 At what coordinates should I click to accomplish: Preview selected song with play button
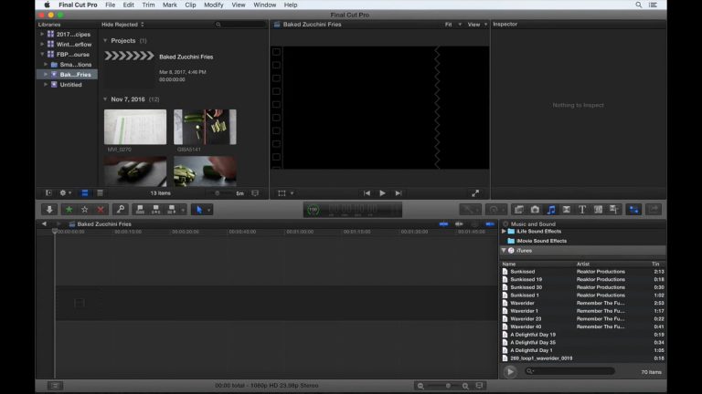[x=510, y=372]
